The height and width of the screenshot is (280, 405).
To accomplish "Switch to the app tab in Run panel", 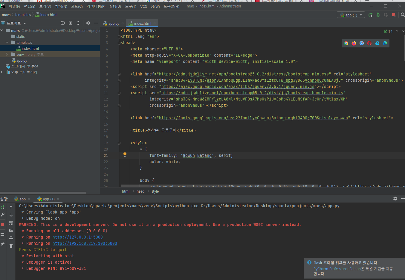I will click(x=22, y=199).
